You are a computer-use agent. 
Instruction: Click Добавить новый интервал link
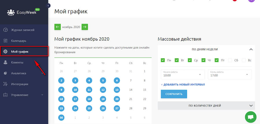point(183,85)
